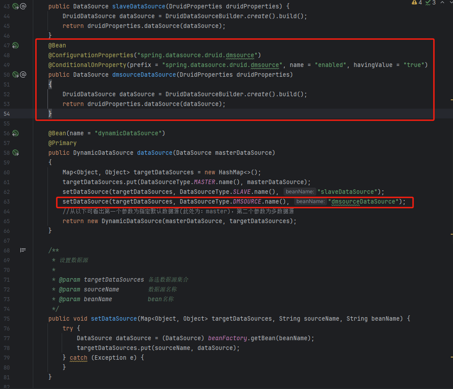The width and height of the screenshot is (453, 389).
Task: Click the "enabled" string on line 49
Action: click(330, 65)
